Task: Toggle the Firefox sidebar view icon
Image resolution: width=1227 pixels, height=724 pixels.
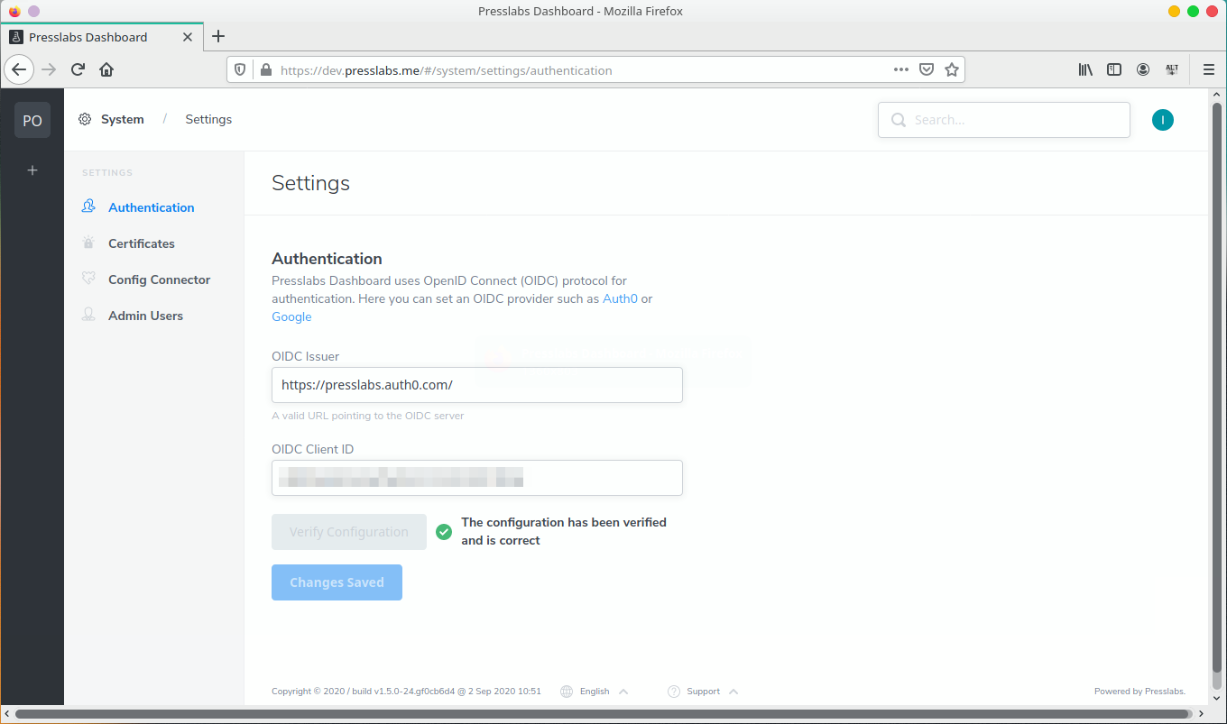Action: click(1114, 69)
